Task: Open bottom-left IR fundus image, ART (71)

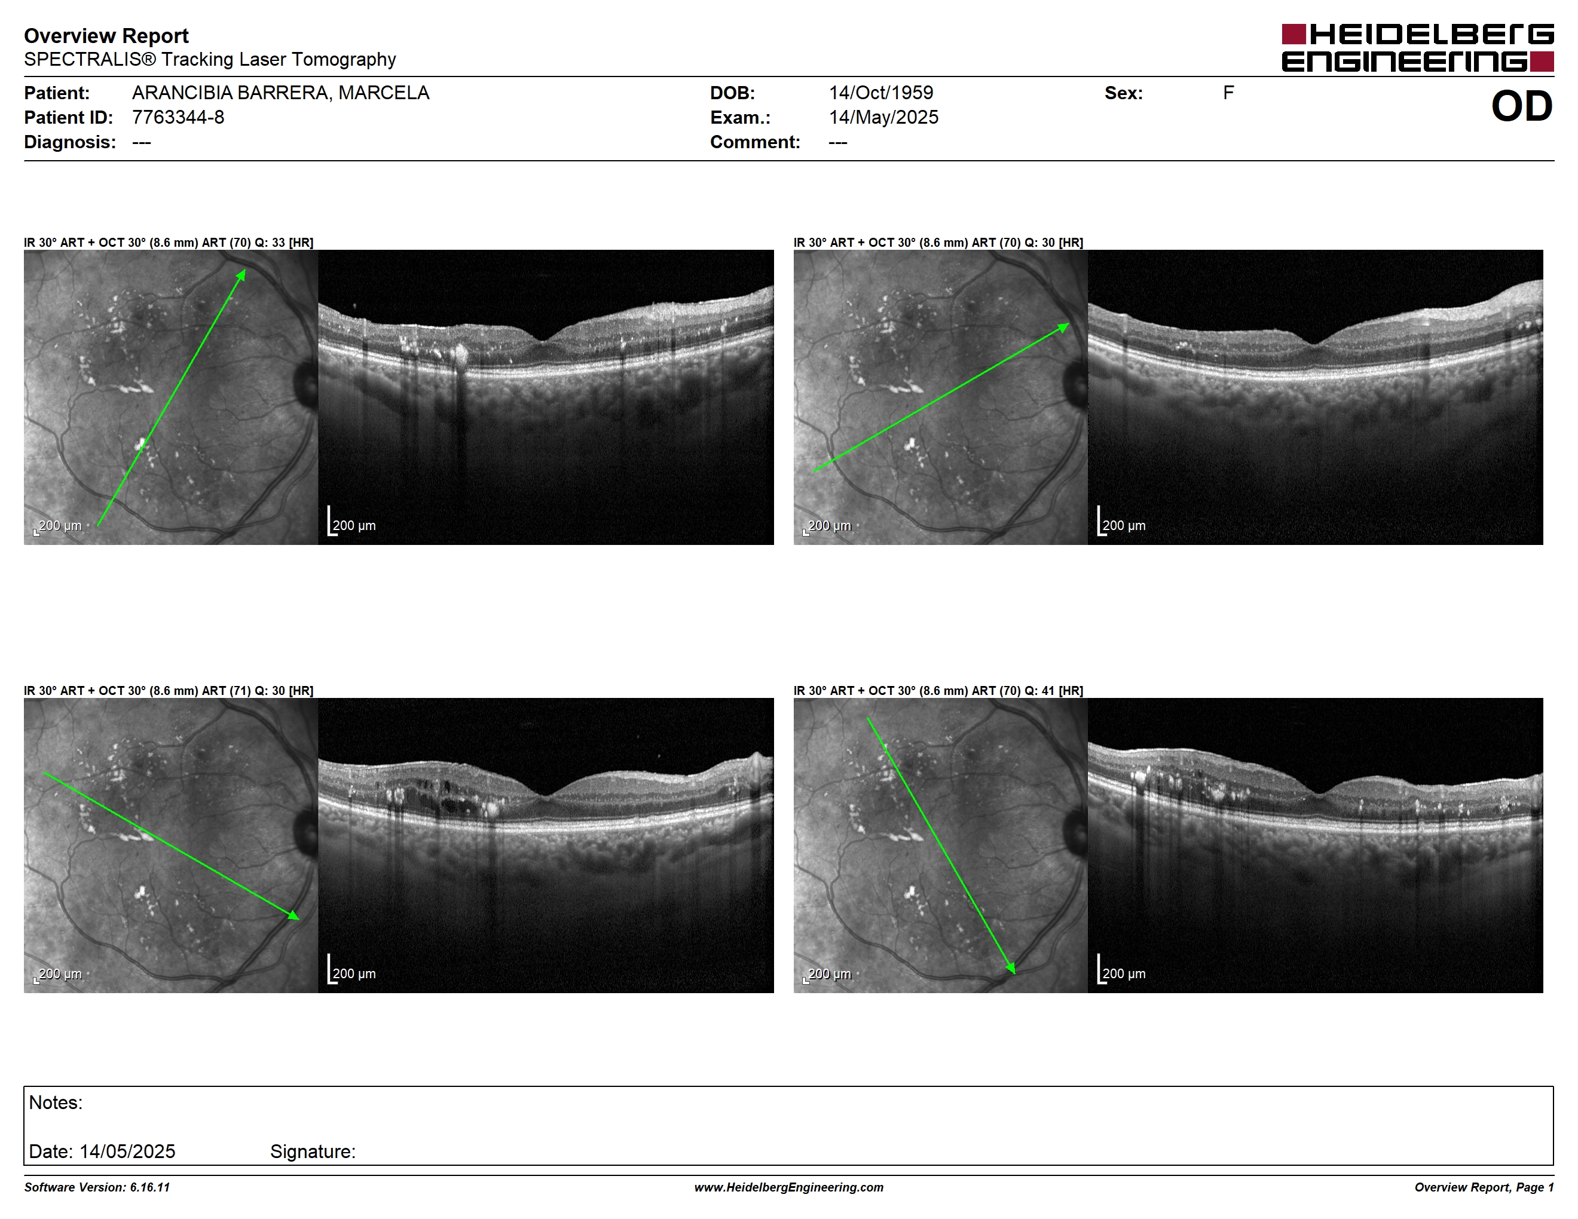Action: pos(170,845)
